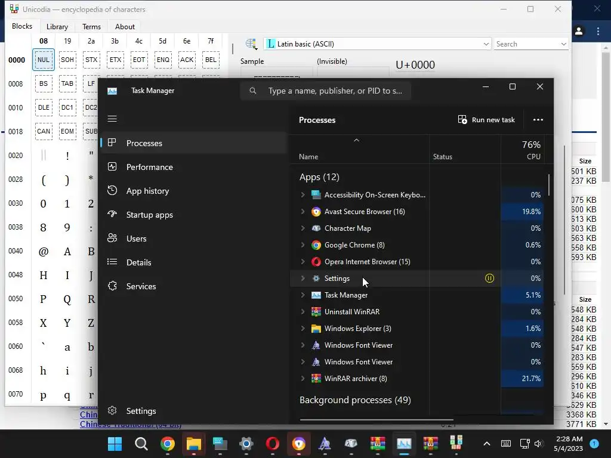This screenshot has height=458, width=611.
Task: Expand Avast Secure Browser process group
Action: (303, 212)
